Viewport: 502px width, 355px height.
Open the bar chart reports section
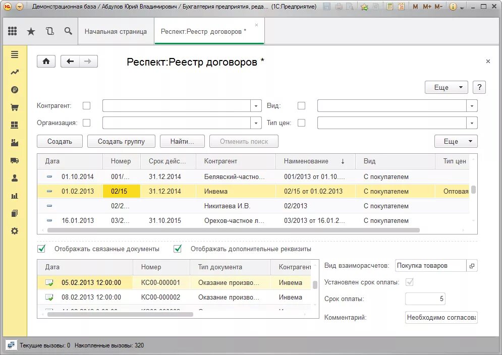pos(15,196)
